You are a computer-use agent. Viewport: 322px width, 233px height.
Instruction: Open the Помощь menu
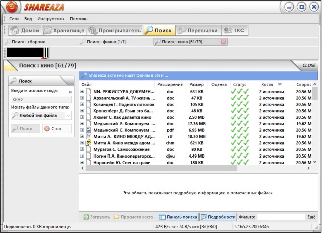click(x=78, y=19)
